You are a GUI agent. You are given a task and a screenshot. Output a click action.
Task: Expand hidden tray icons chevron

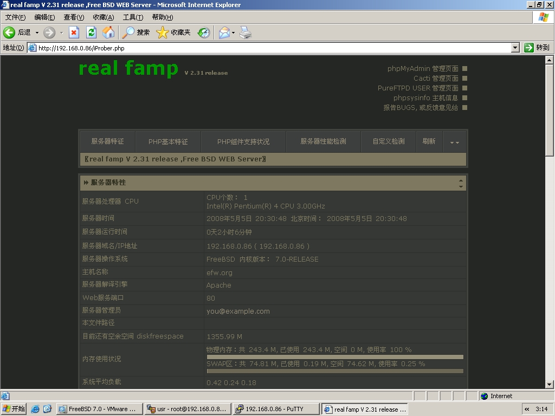(527, 409)
